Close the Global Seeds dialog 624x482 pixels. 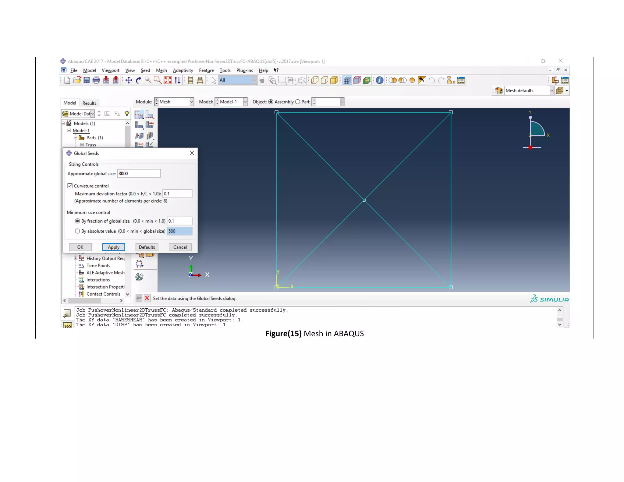(192, 153)
